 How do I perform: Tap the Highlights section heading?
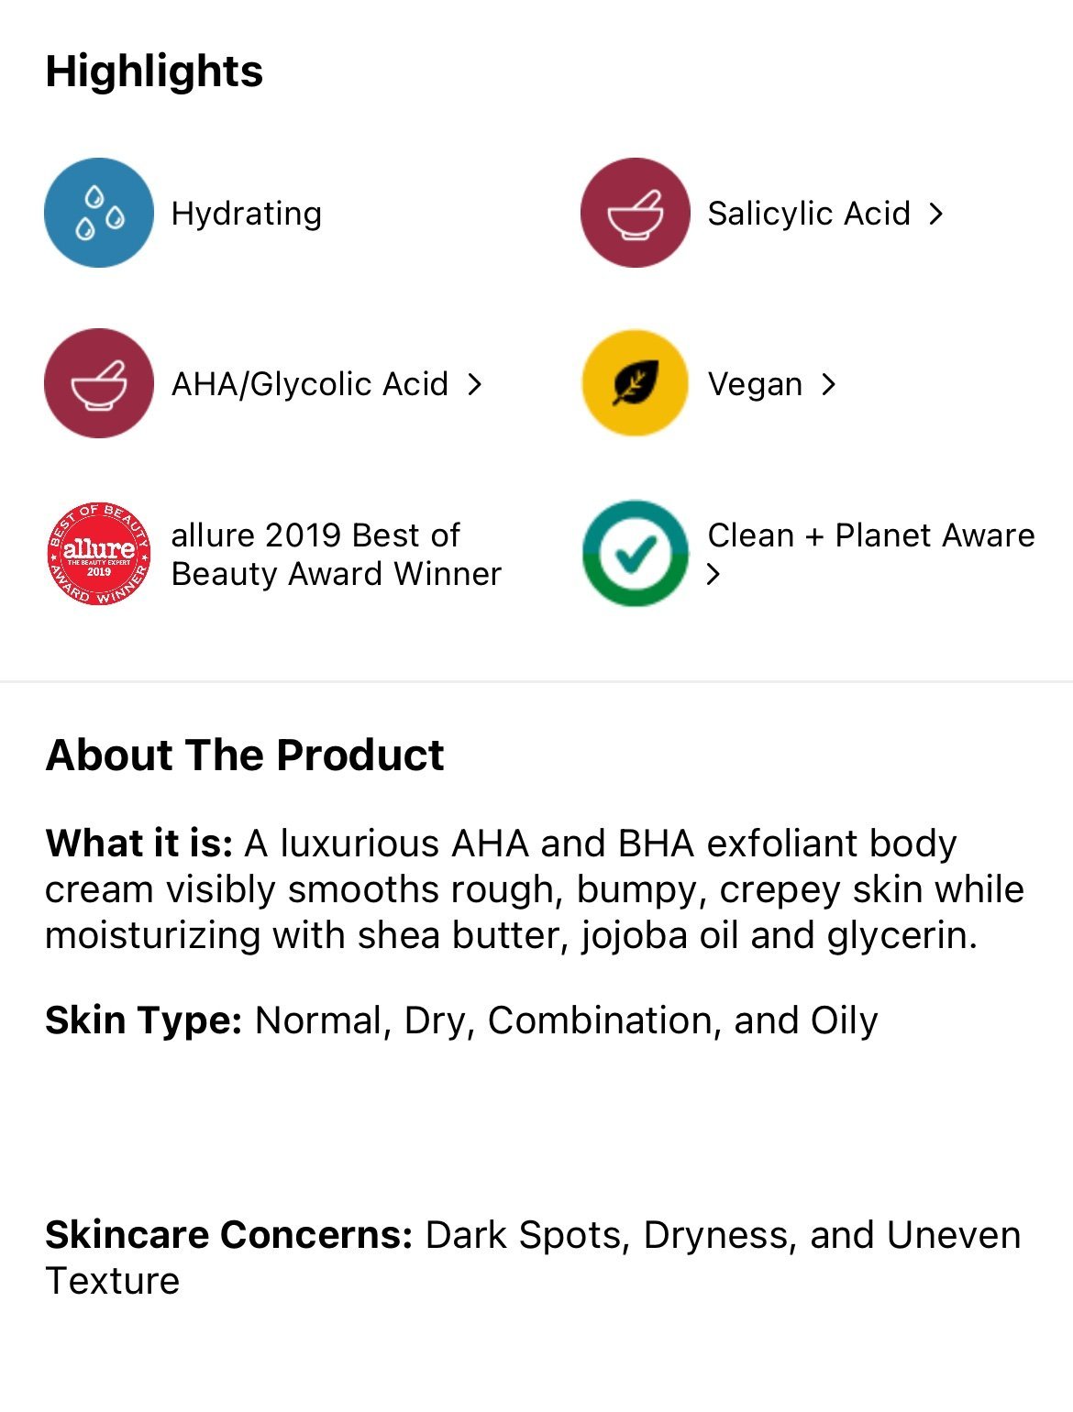154,72
